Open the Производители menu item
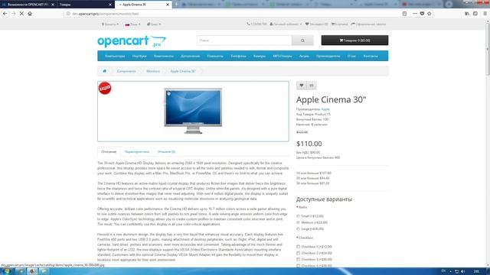 click(328, 56)
